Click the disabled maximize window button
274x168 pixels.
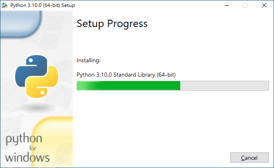(x=245, y=5)
